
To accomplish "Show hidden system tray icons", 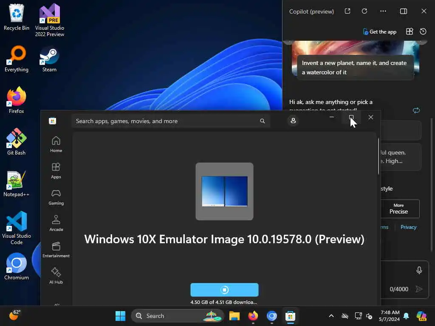I will pyautogui.click(x=331, y=316).
